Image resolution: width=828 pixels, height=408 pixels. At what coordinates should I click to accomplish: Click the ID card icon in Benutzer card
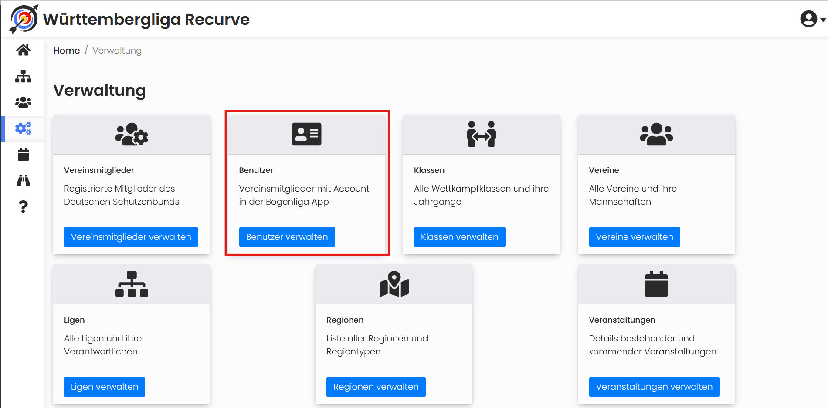pos(307,134)
